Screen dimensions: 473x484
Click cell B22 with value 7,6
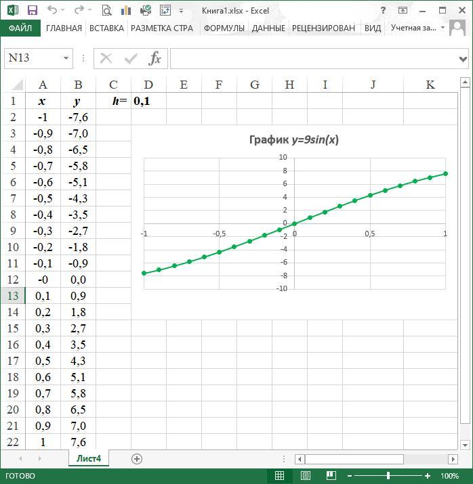coord(78,442)
